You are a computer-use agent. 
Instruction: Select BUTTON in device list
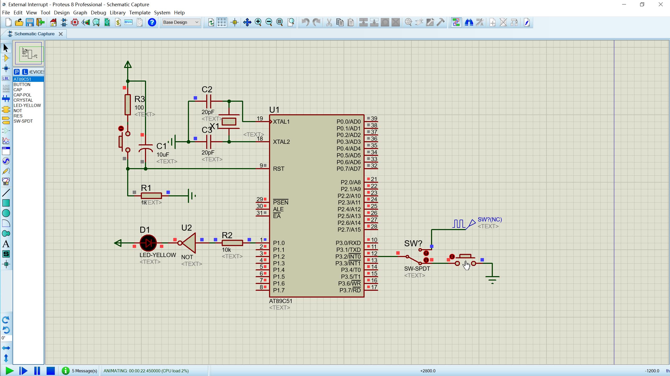click(28, 84)
